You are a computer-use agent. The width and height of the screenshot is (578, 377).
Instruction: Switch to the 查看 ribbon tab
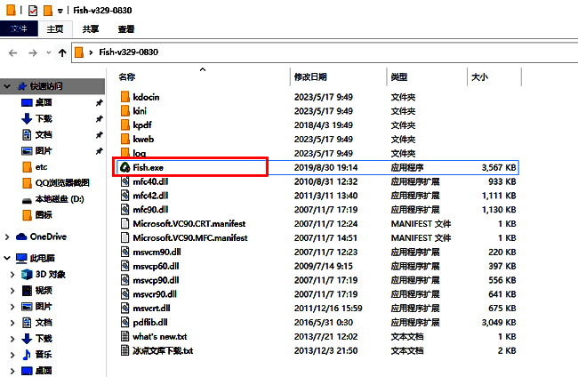tap(126, 28)
